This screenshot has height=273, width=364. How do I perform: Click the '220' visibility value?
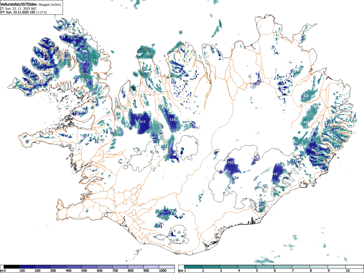coord(121,132)
